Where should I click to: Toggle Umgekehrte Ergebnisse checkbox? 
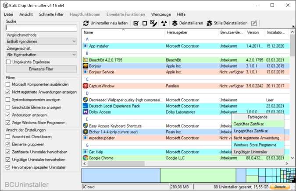pyautogui.click(x=8, y=62)
